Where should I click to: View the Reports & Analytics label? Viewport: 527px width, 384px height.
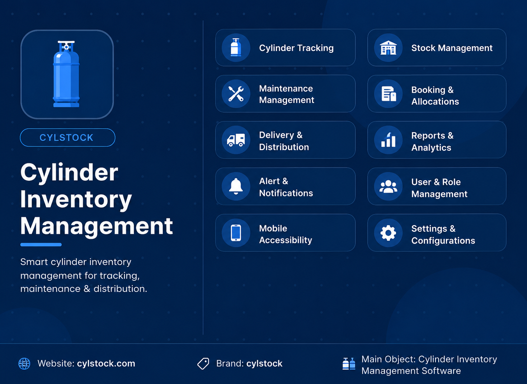[x=432, y=142]
